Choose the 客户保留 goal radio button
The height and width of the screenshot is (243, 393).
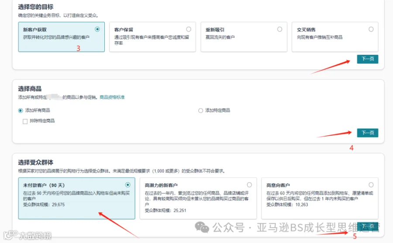coord(189,29)
